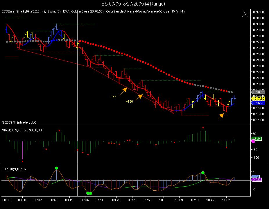Click the scroll-to-last-bar arrow icon
This screenshot has width=269, height=209.
click(245, 14)
